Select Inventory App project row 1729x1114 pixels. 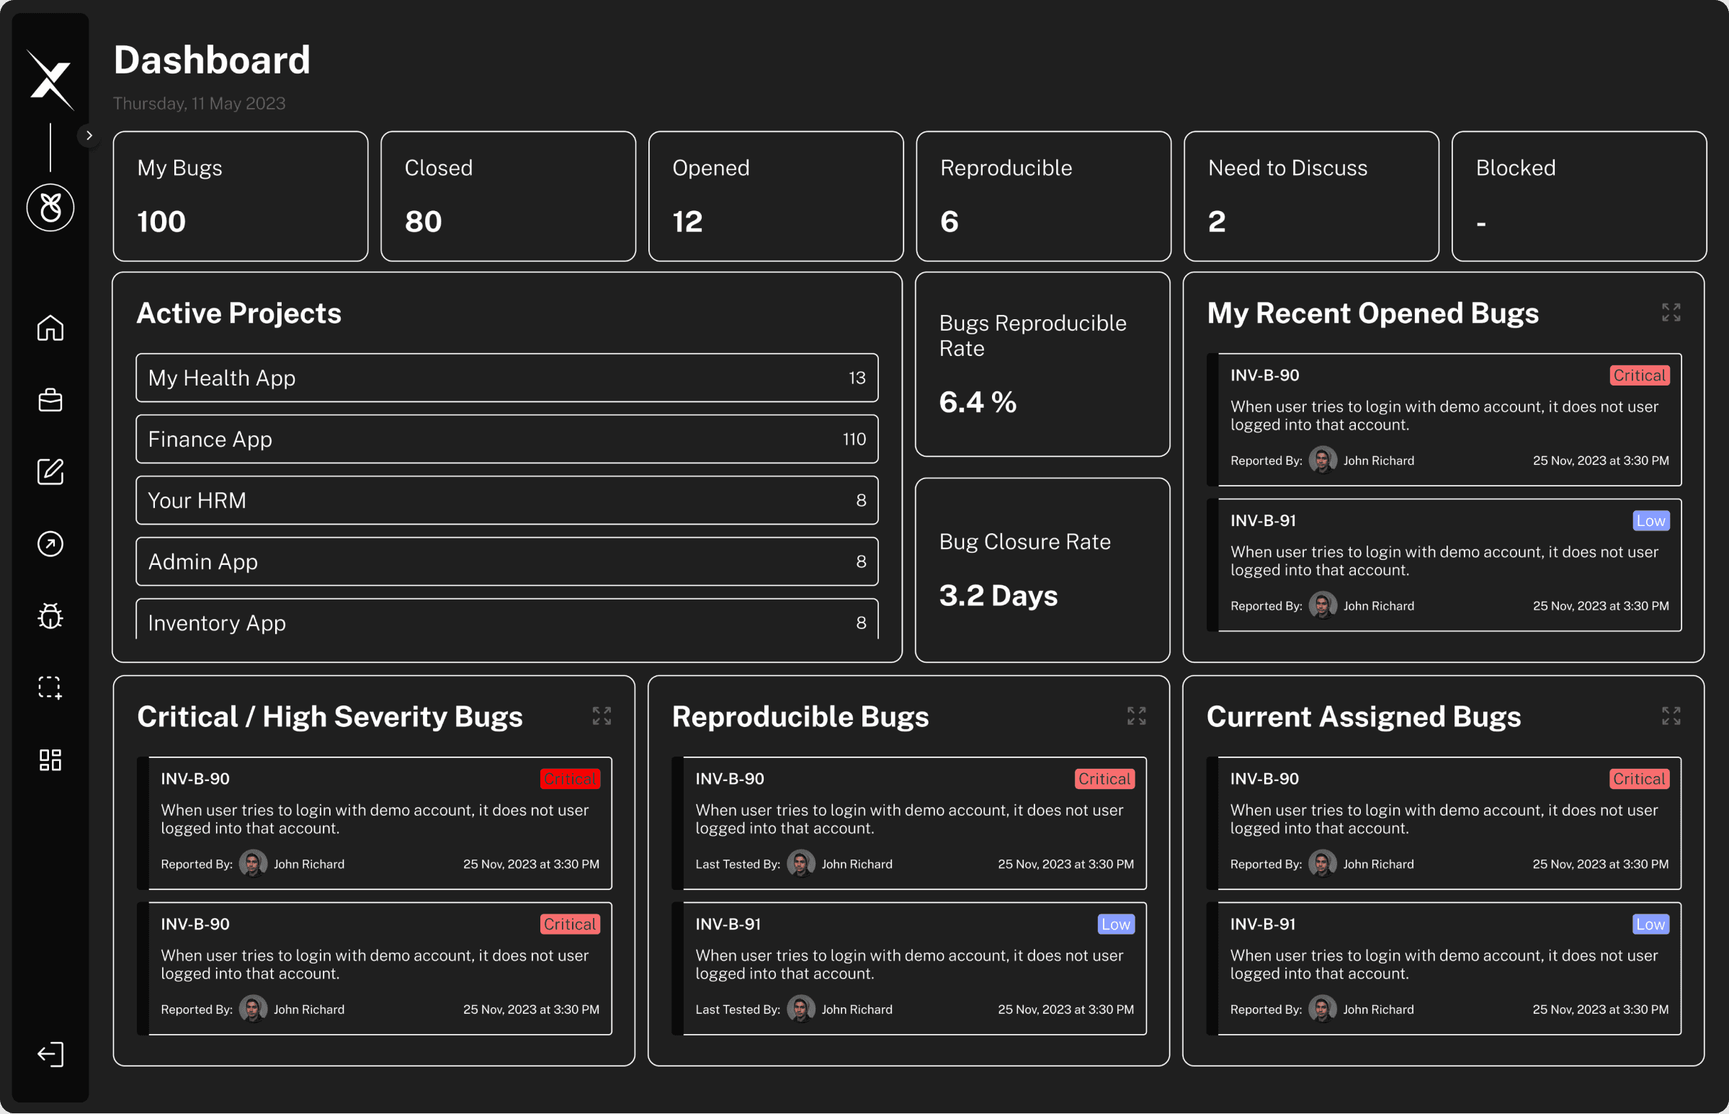[x=507, y=620]
